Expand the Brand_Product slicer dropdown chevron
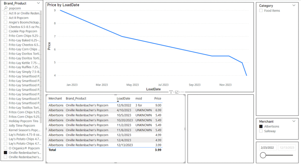The width and height of the screenshot is (301, 167). [x=39, y=3]
